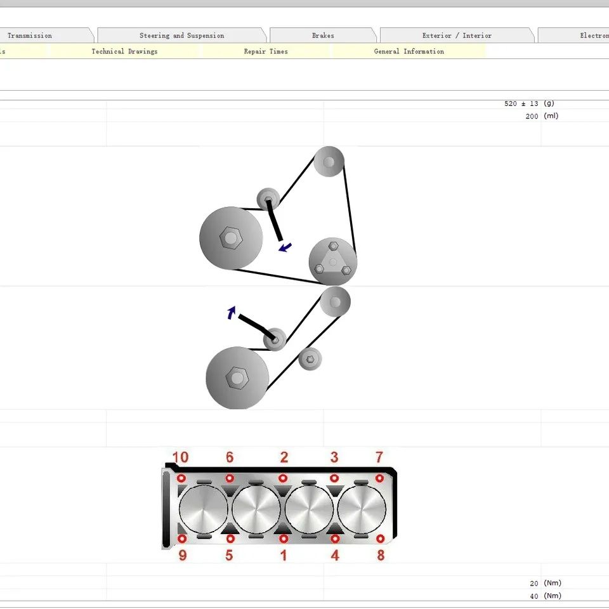Switch to Steering and Suspension tab
This screenshot has width=609, height=609.
182,36
